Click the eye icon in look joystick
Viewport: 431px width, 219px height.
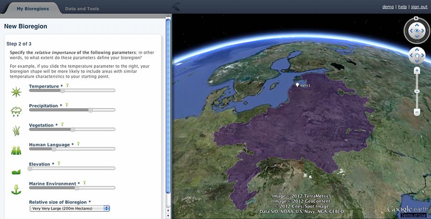click(417, 31)
